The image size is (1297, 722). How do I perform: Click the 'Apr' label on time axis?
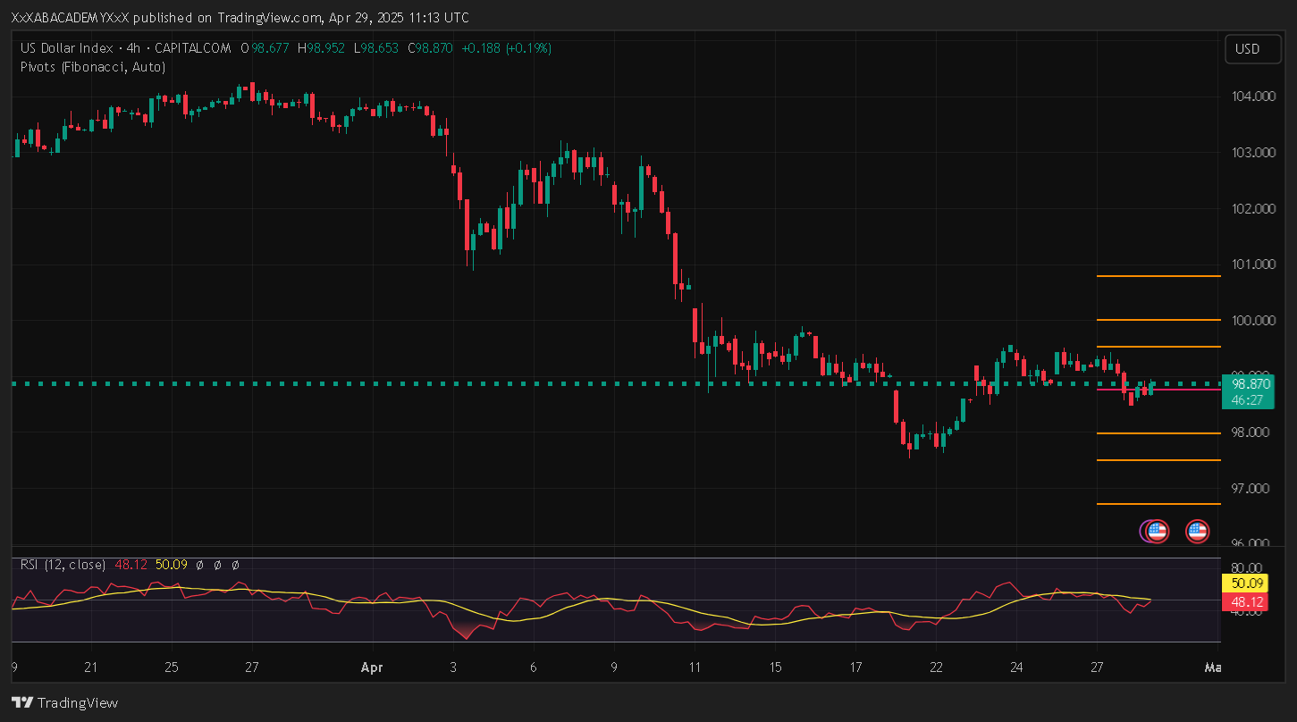pyautogui.click(x=372, y=667)
